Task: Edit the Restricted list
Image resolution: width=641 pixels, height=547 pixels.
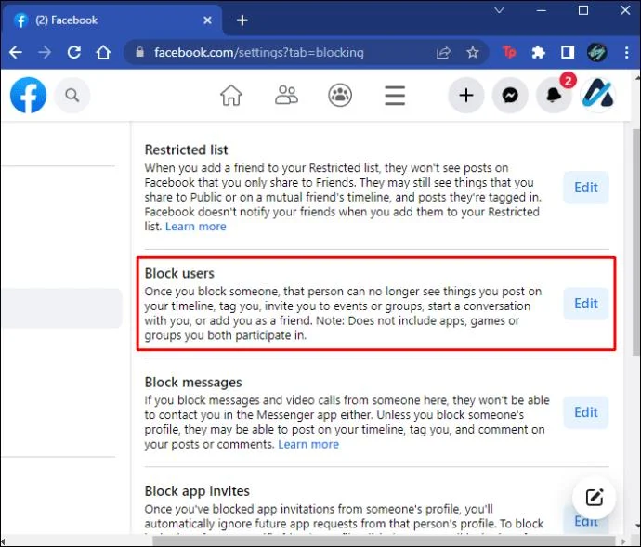Action: (586, 188)
